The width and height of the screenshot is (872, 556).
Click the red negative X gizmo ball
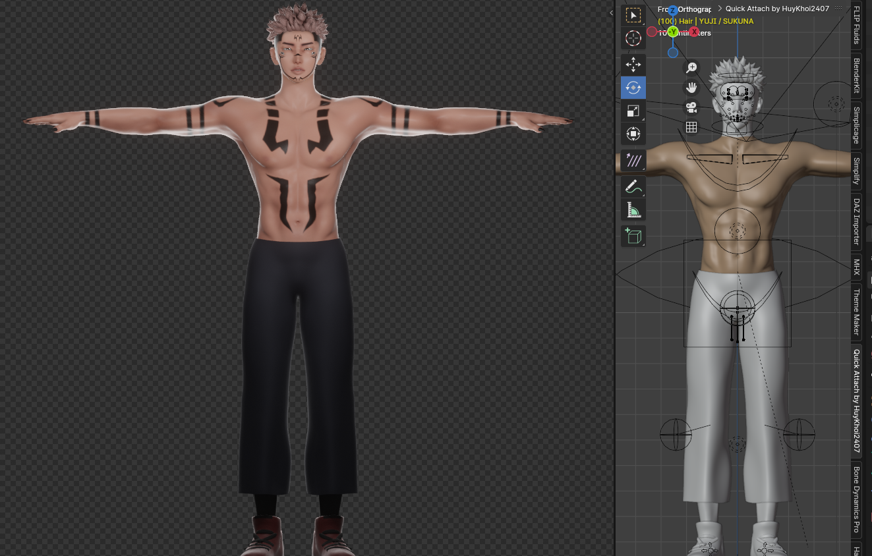[x=652, y=32]
